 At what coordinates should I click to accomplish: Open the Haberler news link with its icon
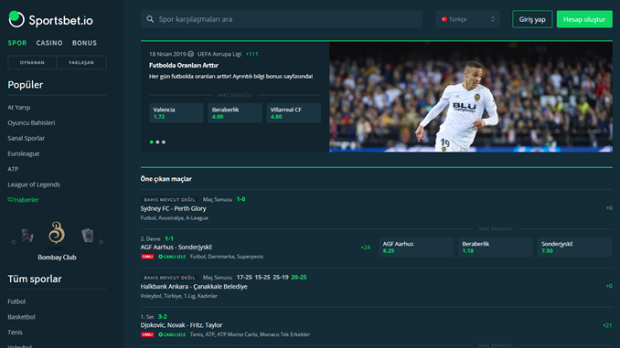pyautogui.click(x=24, y=200)
